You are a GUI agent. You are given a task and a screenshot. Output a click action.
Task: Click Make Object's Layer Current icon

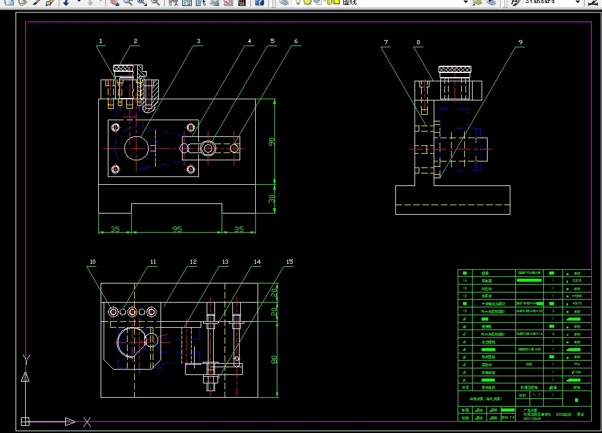pyautogui.click(x=477, y=2)
